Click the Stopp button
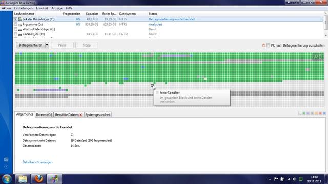 87,45
